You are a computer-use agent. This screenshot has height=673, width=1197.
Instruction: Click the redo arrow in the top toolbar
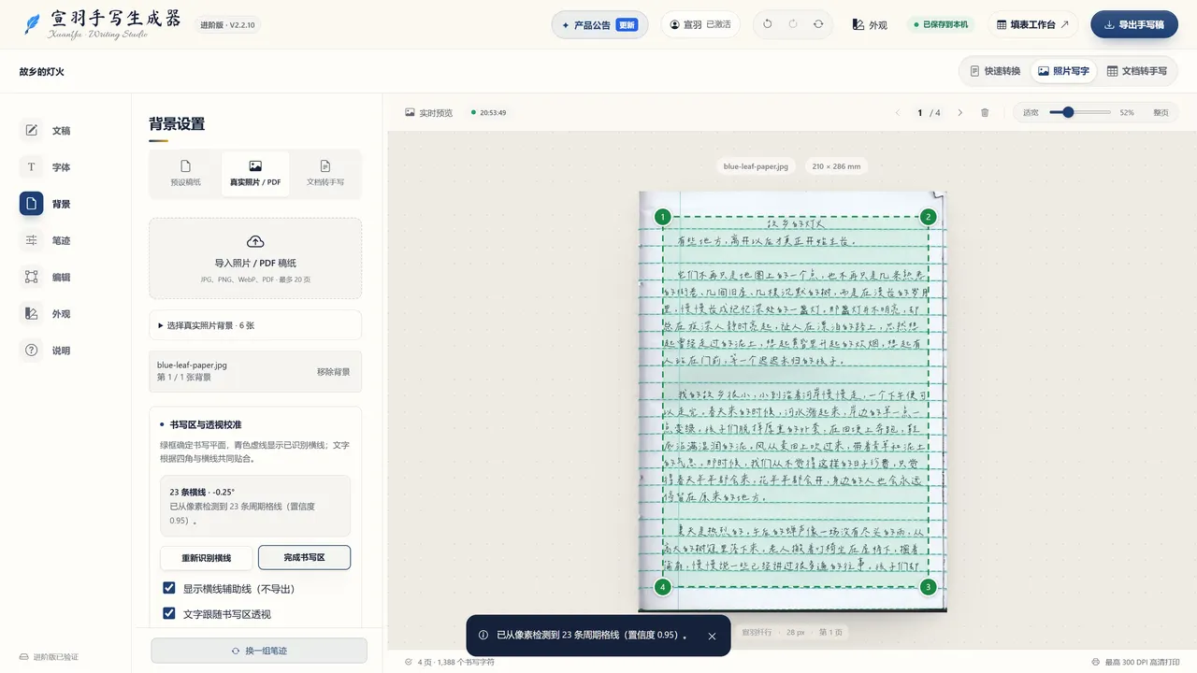point(793,24)
